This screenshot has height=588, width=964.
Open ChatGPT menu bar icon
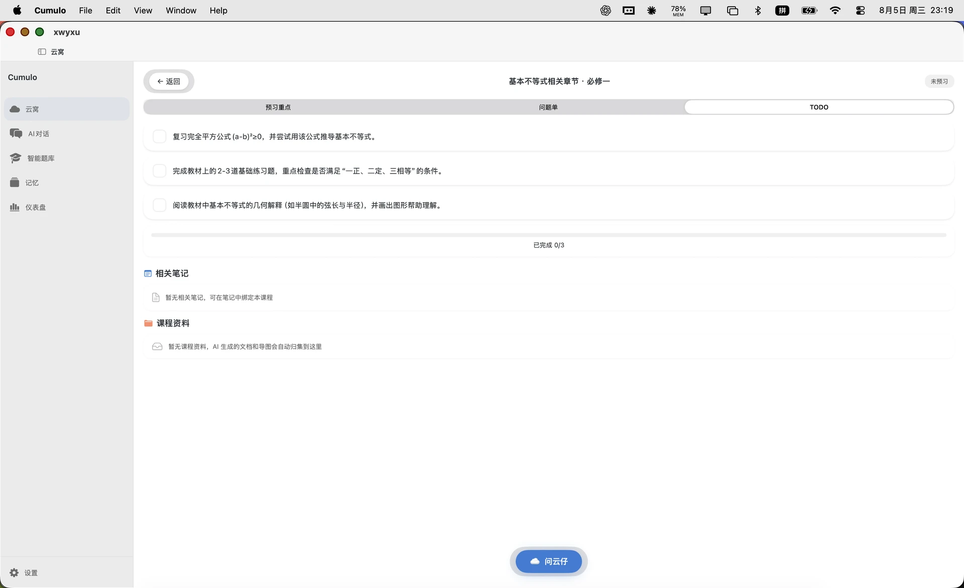[x=606, y=10]
